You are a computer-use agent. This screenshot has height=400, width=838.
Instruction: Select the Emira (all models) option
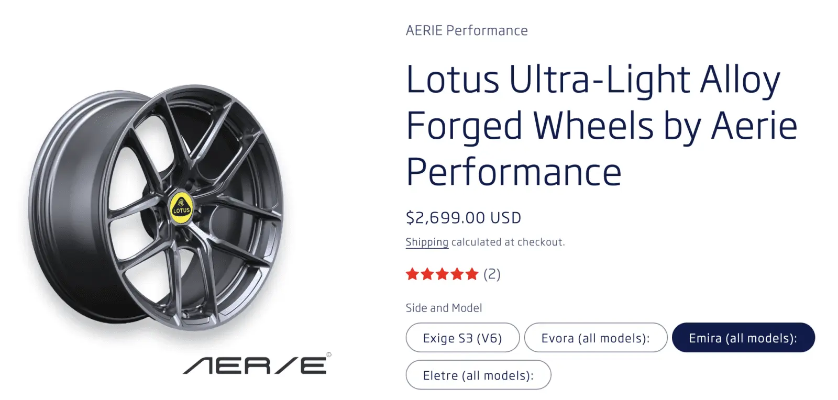(743, 338)
